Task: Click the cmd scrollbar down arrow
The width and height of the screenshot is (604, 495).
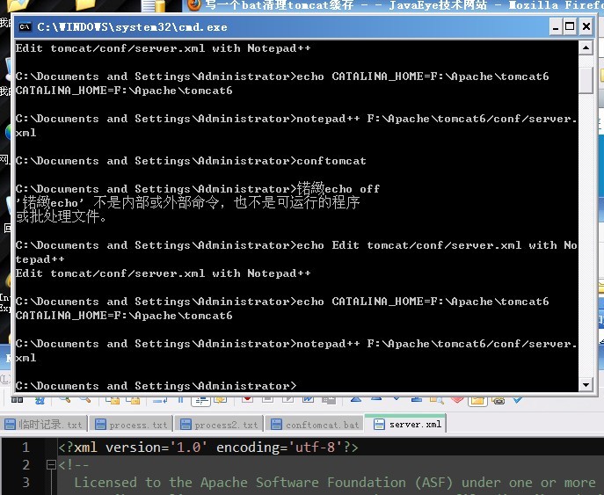Action: [x=586, y=384]
